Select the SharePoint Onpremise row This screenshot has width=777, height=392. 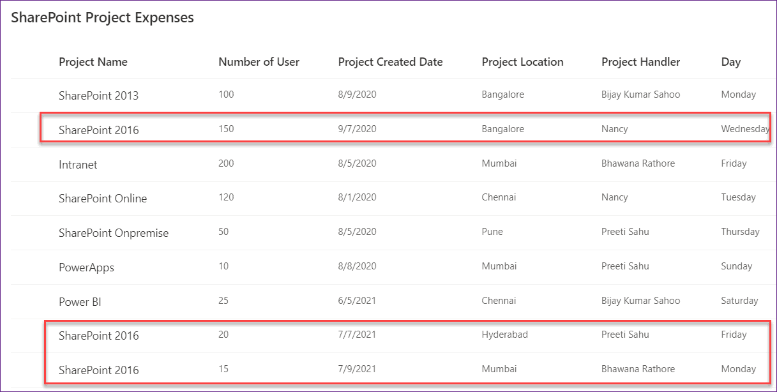[114, 232]
